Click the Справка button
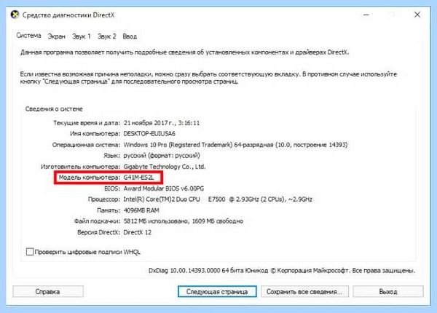 click(48, 292)
